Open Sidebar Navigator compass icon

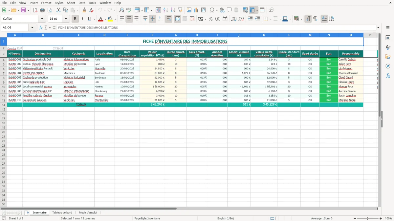pos(388,66)
